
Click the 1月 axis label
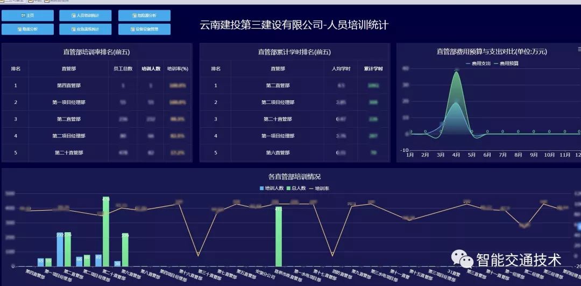410,155
